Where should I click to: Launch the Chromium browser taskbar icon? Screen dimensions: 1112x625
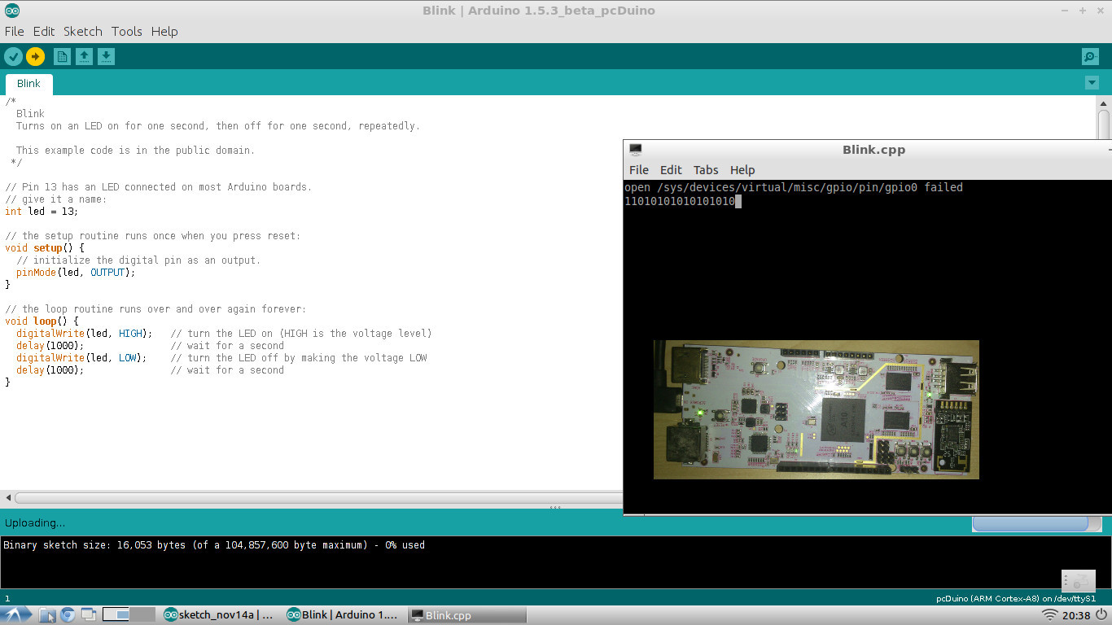pos(68,615)
